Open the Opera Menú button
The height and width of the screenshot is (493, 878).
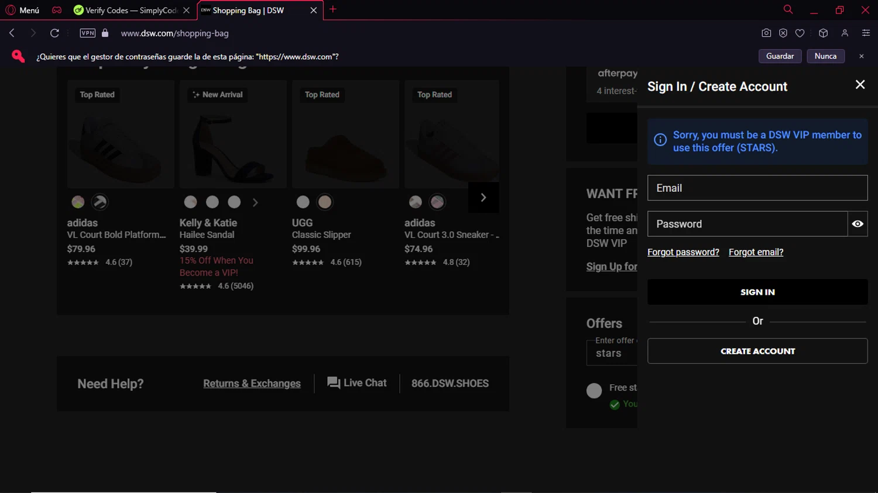pyautogui.click(x=22, y=10)
